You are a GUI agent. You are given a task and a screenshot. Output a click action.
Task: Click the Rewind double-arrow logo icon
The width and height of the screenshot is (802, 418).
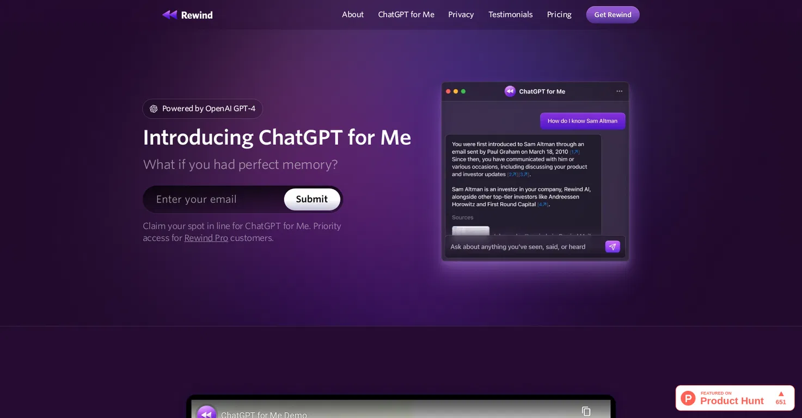click(x=170, y=15)
